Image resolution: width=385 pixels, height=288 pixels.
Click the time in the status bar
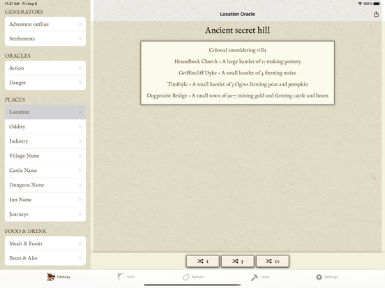[x=12, y=3]
